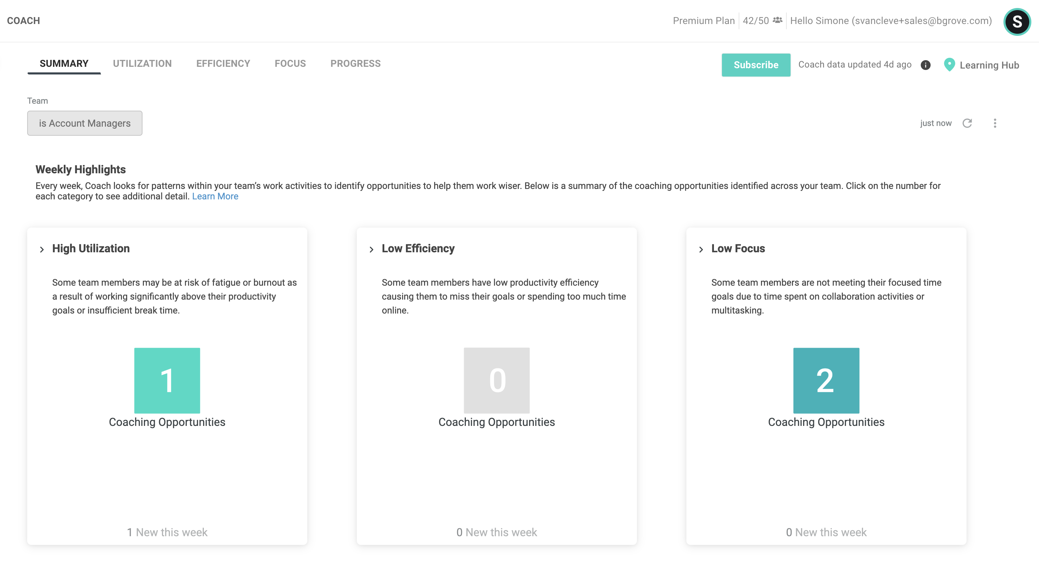The image size is (1039, 563).
Task: Switch to the Utilization tab
Action: (143, 64)
